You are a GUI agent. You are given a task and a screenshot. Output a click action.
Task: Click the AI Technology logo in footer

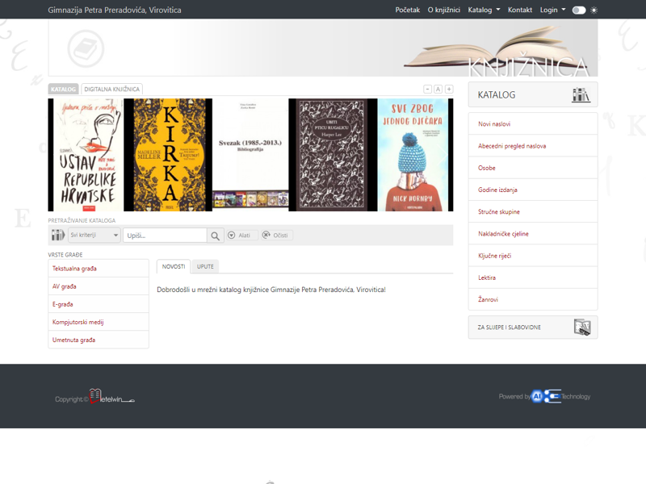coord(546,396)
